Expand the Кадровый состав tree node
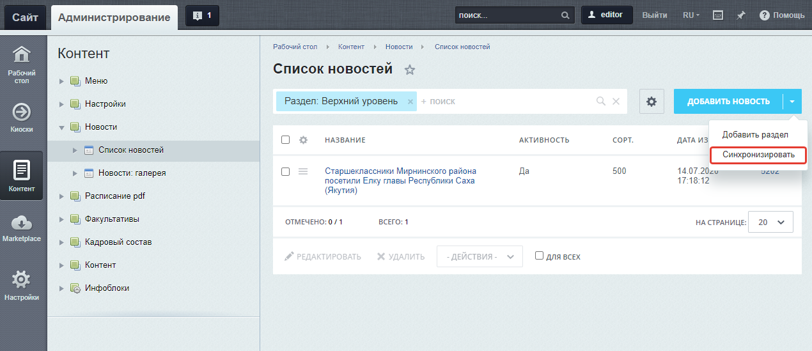Image resolution: width=812 pixels, height=351 pixels. [62, 242]
